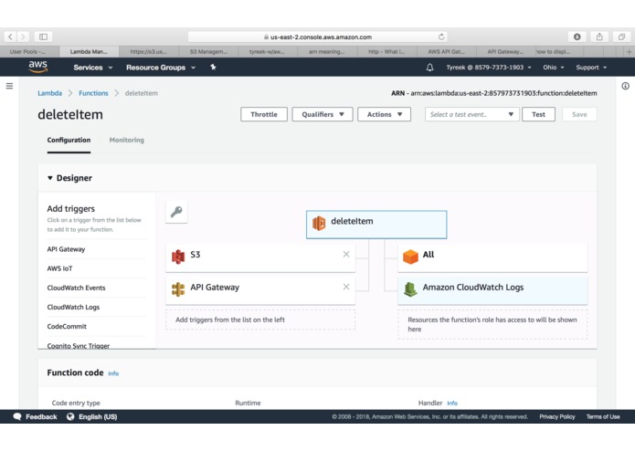Image resolution: width=635 pixels, height=451 pixels.
Task: Add CloudWatch Events trigger from list
Action: (x=76, y=288)
